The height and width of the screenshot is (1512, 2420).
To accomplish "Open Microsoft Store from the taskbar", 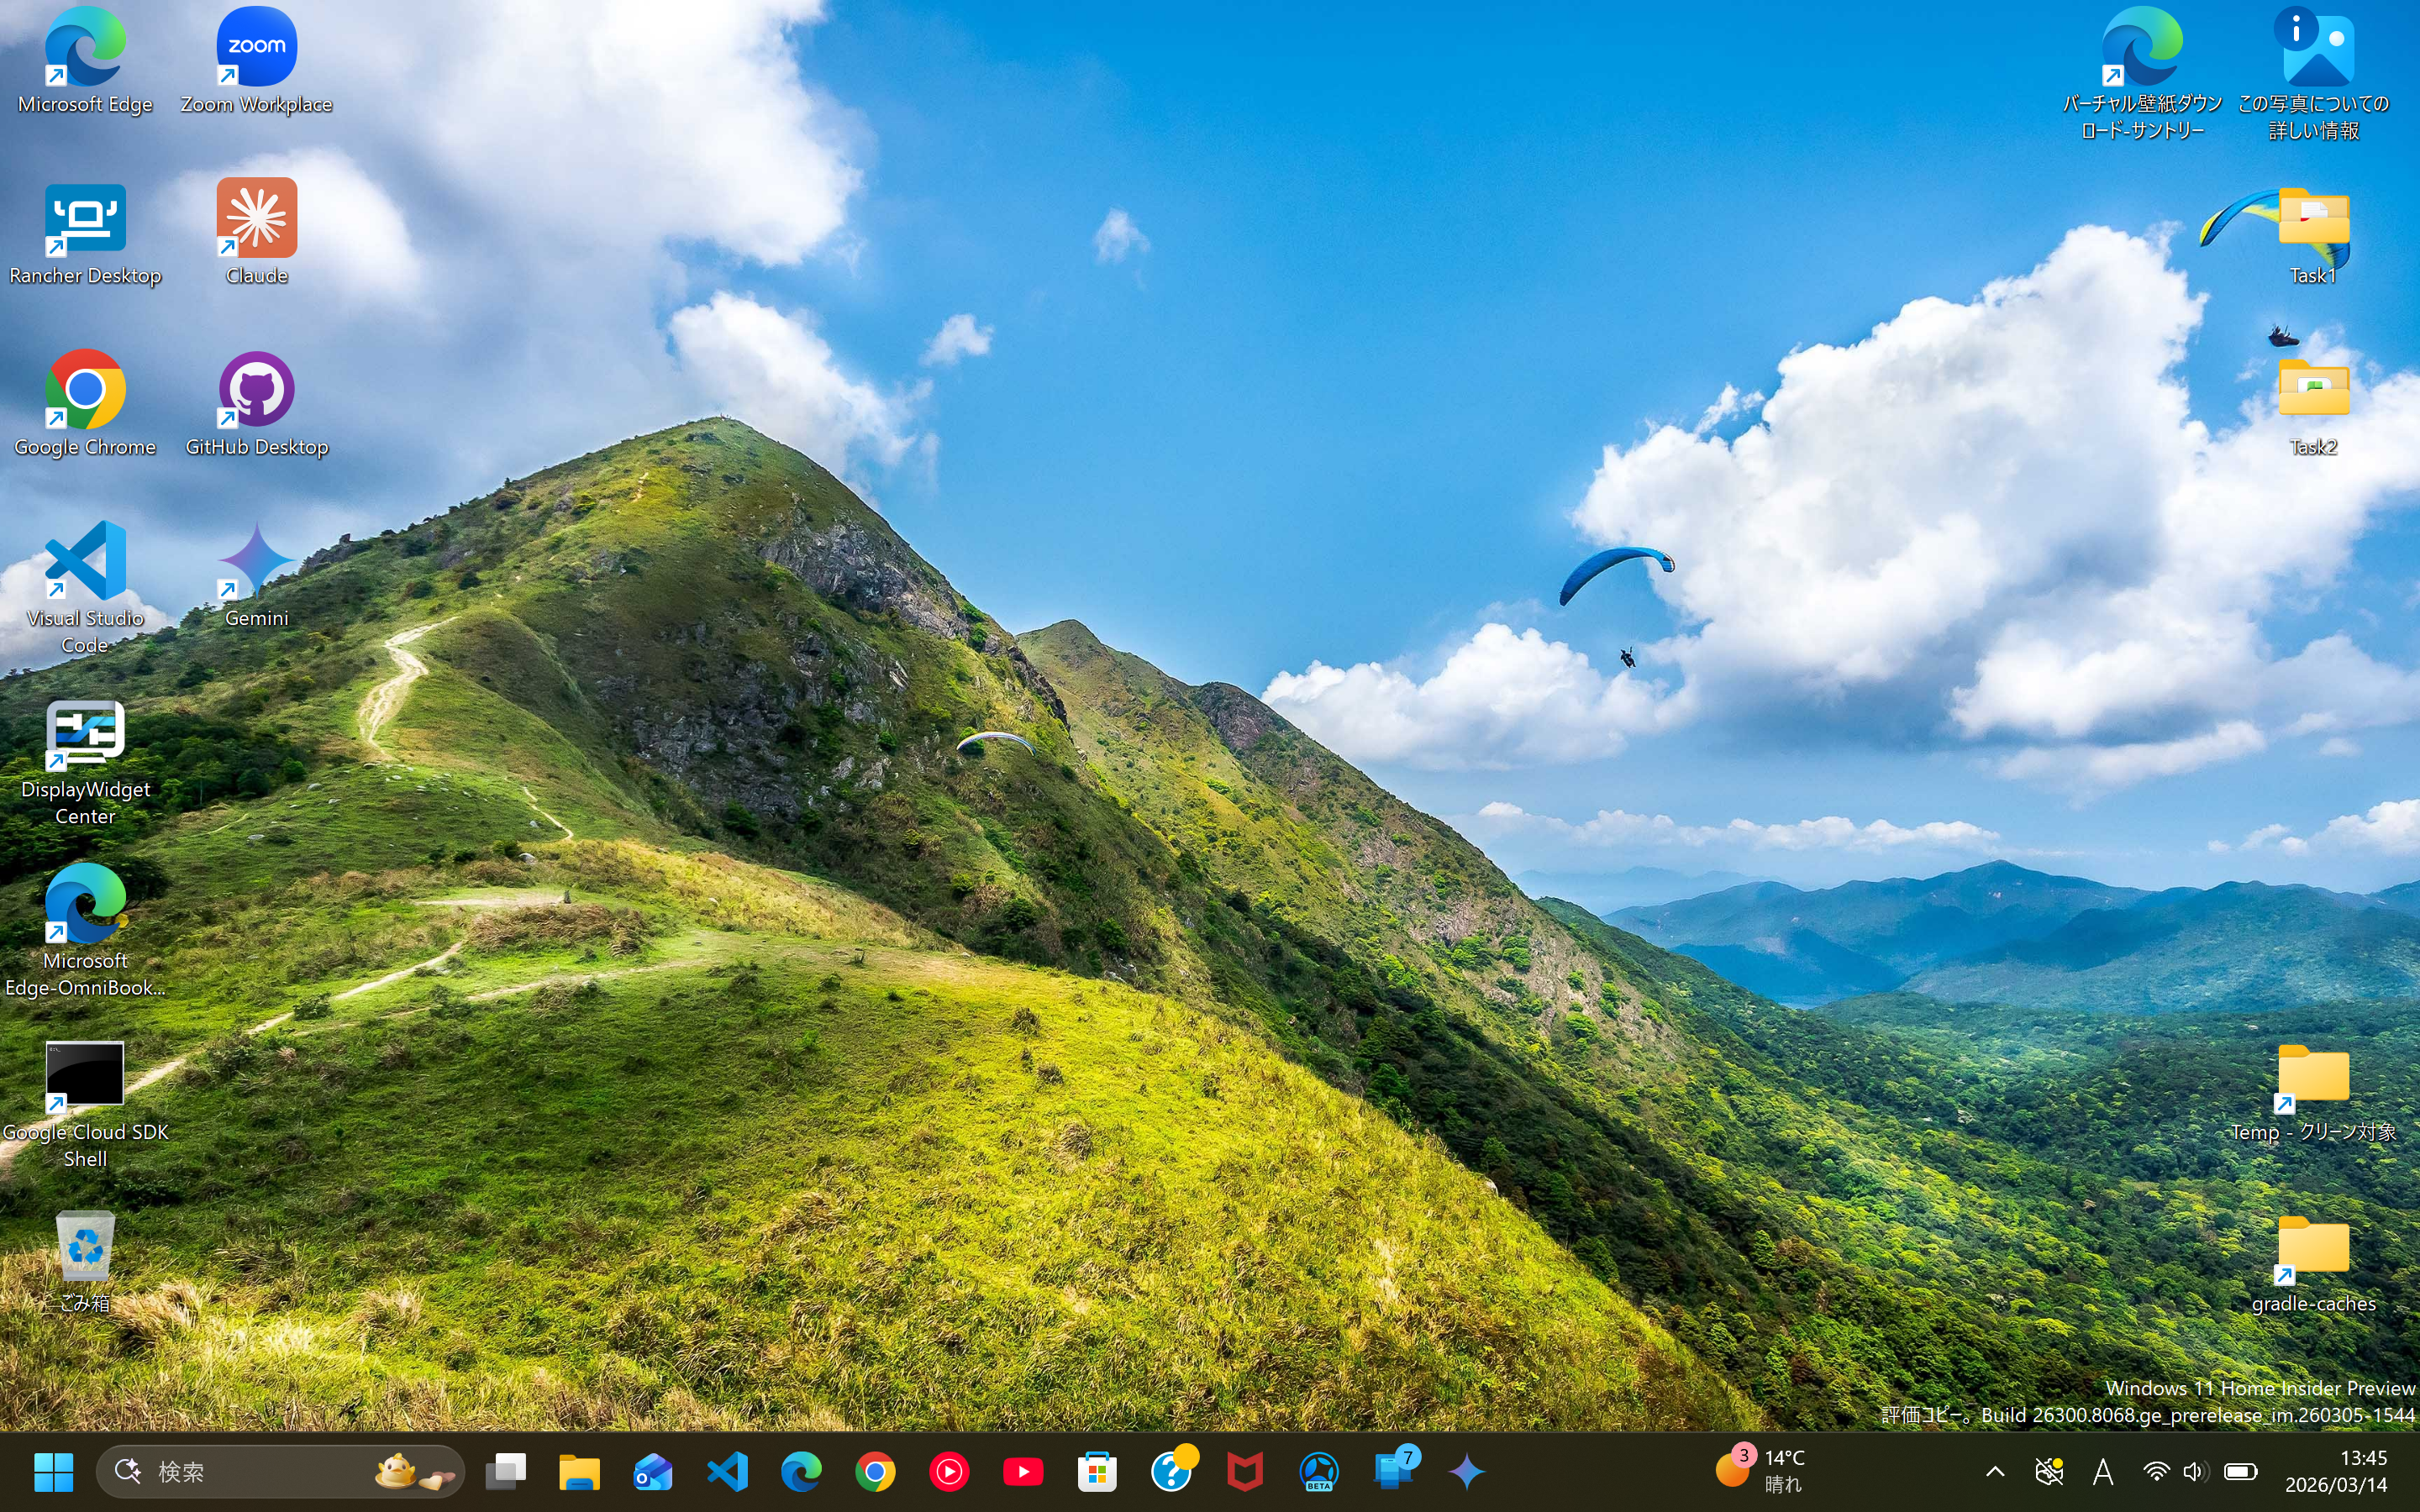I will tap(1097, 1471).
